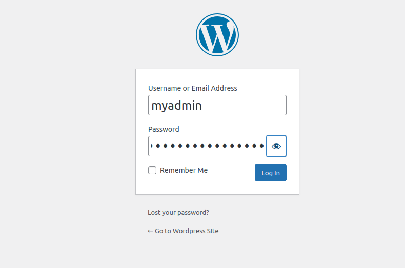Show password with the eye icon

tap(276, 146)
